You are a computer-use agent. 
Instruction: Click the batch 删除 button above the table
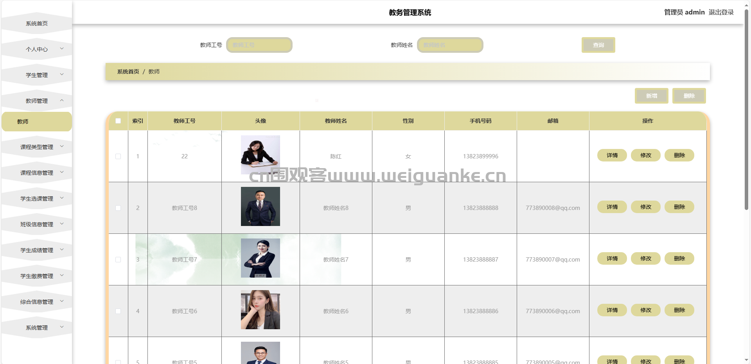tap(689, 96)
